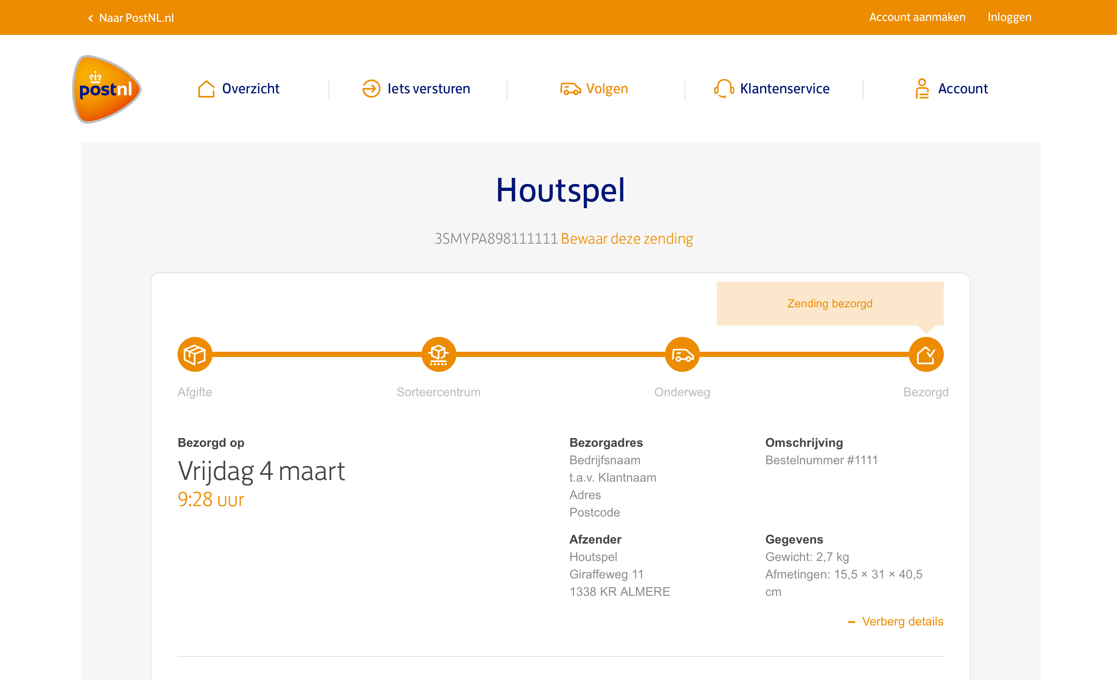The height and width of the screenshot is (680, 1117).
Task: Click the person icon beside Account
Action: [922, 89]
